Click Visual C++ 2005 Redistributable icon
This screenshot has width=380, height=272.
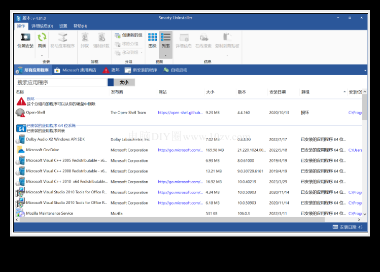[20, 161]
